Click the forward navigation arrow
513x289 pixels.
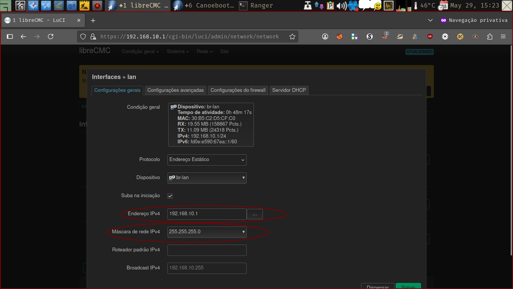tap(37, 36)
